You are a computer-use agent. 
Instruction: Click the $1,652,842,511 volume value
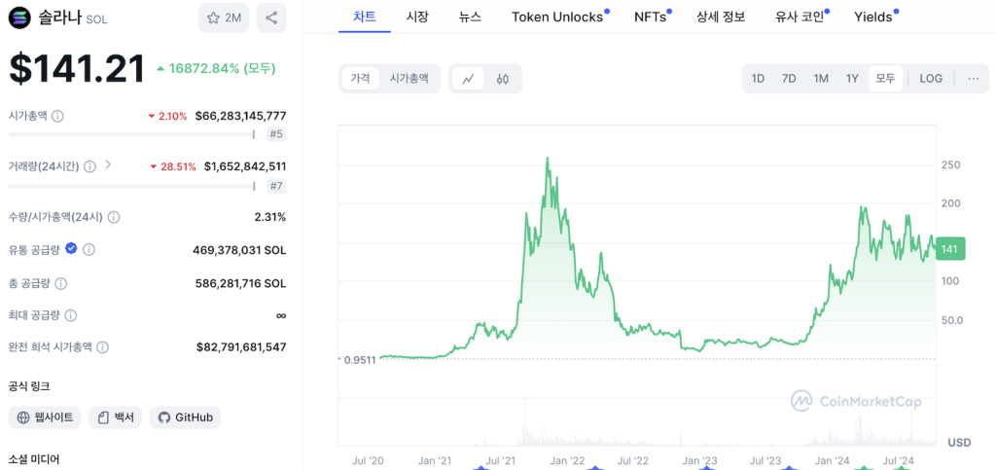244,166
